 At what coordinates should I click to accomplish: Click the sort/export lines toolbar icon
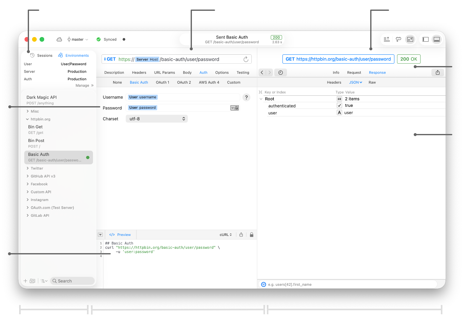(387, 39)
